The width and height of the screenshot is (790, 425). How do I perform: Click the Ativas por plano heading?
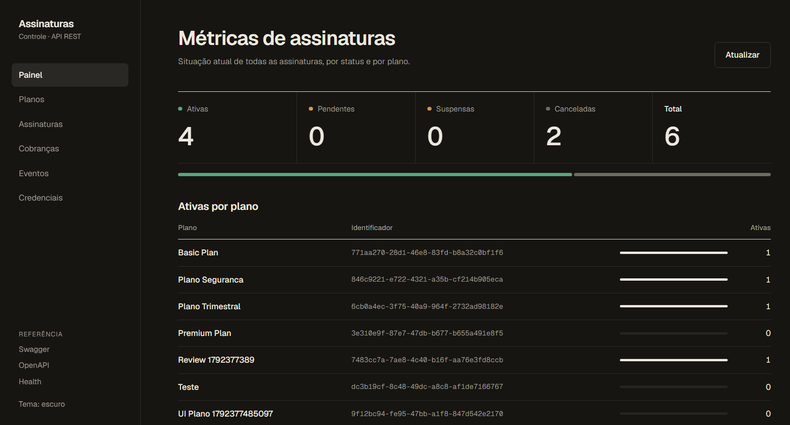tap(218, 207)
